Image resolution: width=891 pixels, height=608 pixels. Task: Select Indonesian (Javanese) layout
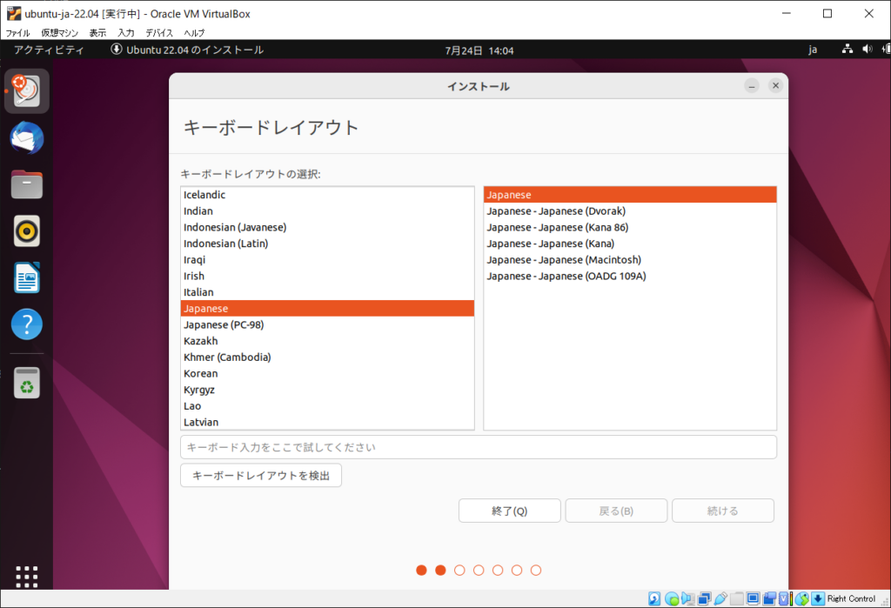(x=327, y=227)
